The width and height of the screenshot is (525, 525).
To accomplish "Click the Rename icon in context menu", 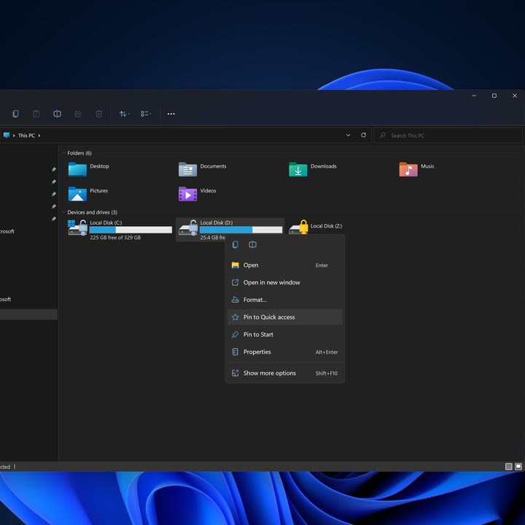I will pos(253,244).
